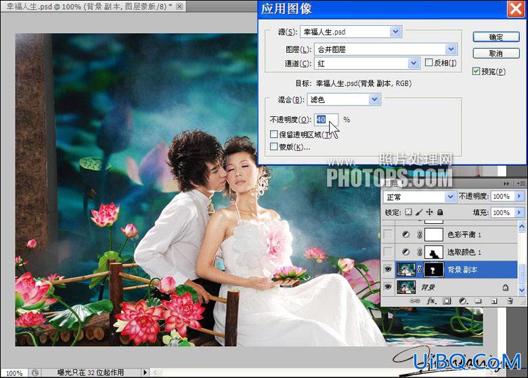This screenshot has height=378, width=528.
Task: Open Layers panel 不透明度 slider arrow
Action: [519, 196]
